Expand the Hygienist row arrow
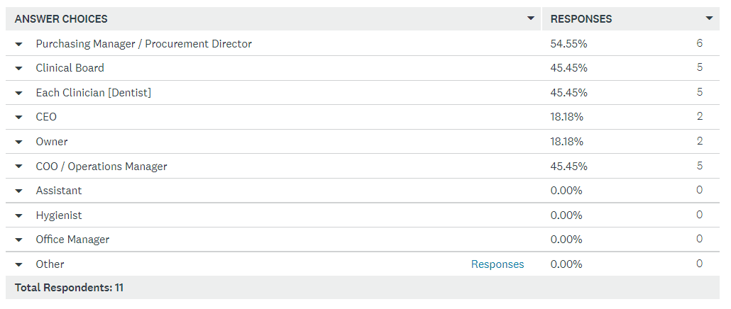This screenshot has height=309, width=731. [18, 215]
